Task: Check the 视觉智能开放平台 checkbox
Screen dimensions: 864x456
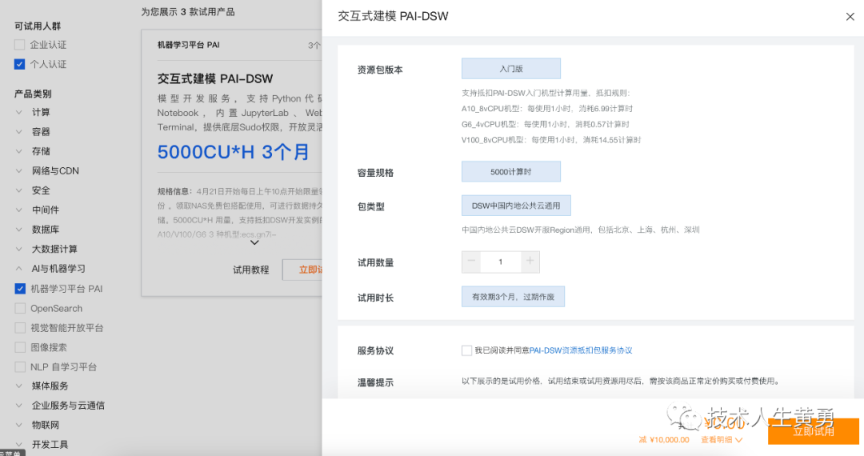Action: point(20,328)
